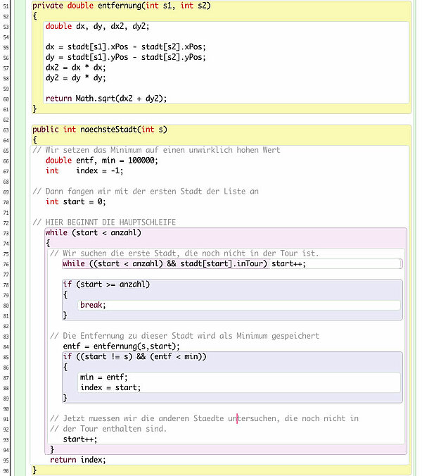Click line number 76 in the margin
The image size is (422, 476).
[x=6, y=263]
